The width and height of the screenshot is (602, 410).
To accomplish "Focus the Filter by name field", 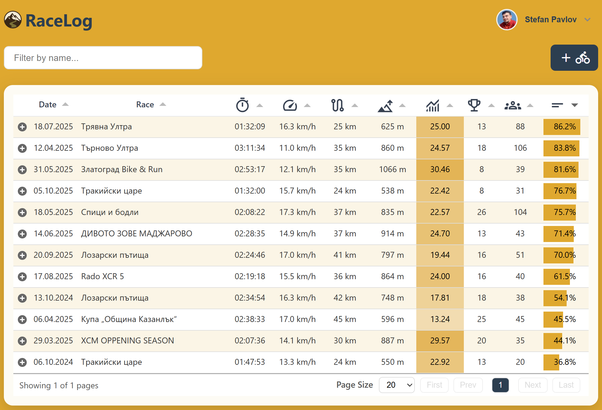I will coord(103,58).
